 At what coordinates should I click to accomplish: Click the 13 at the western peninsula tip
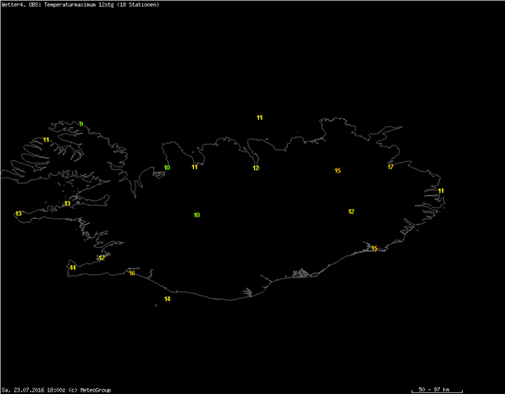(18, 214)
